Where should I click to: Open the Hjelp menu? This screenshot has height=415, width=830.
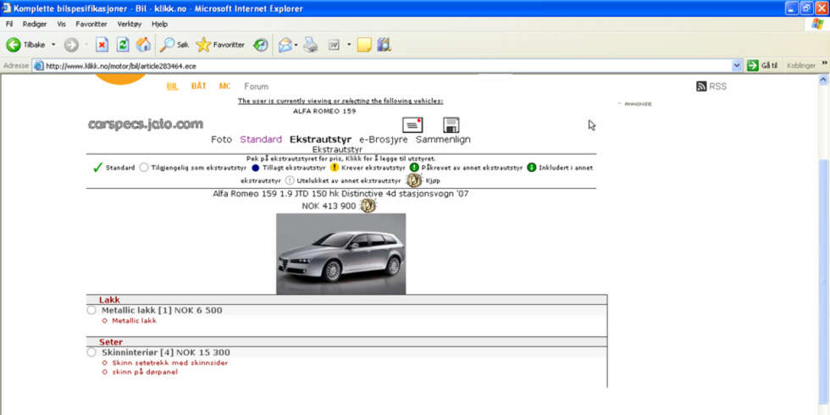click(159, 24)
